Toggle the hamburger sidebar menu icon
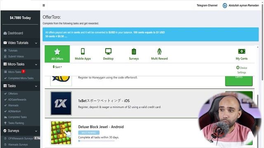 click(x=44, y=5)
